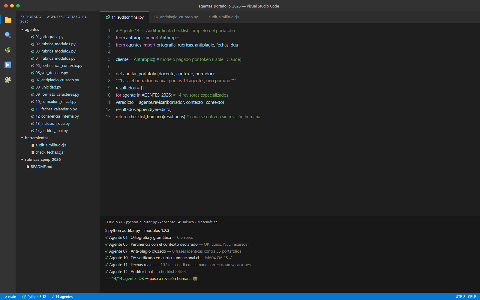Click 'pasa a revisión humana' text
The image size is (480, 300).
(x=170, y=278)
